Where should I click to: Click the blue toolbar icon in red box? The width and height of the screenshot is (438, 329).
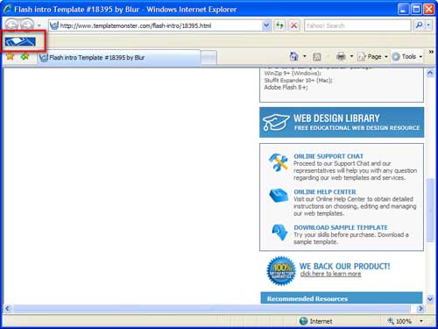(x=20, y=41)
